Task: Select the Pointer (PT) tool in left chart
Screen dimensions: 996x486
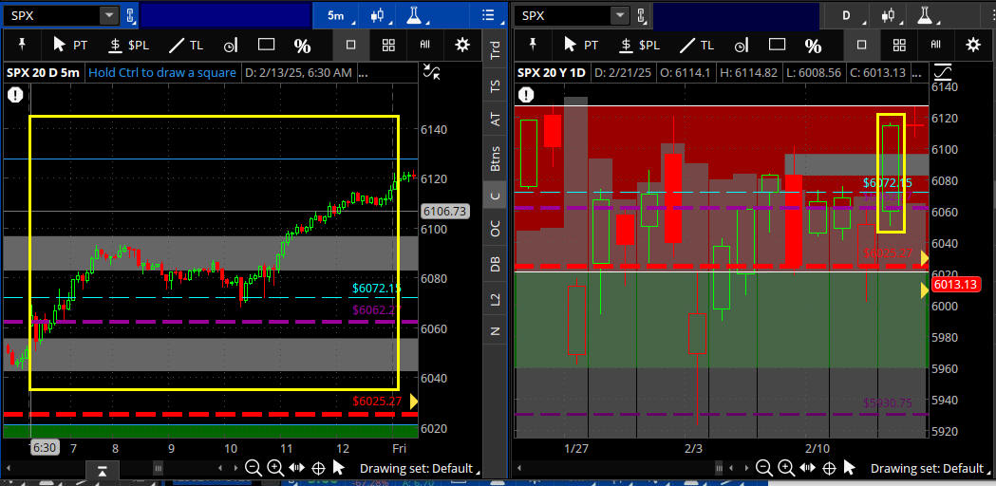Action: (x=72, y=45)
